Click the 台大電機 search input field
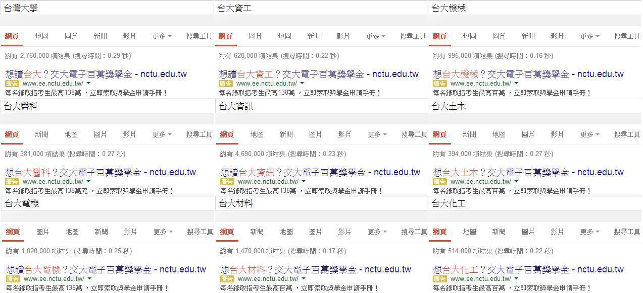The width and height of the screenshot is (643, 293). (x=107, y=203)
